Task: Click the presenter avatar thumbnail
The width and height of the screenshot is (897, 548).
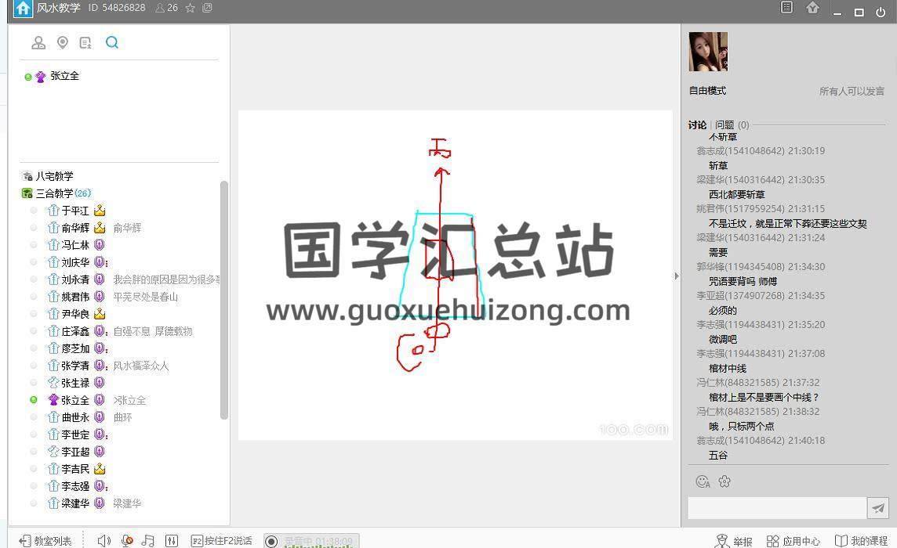Action: tap(708, 52)
